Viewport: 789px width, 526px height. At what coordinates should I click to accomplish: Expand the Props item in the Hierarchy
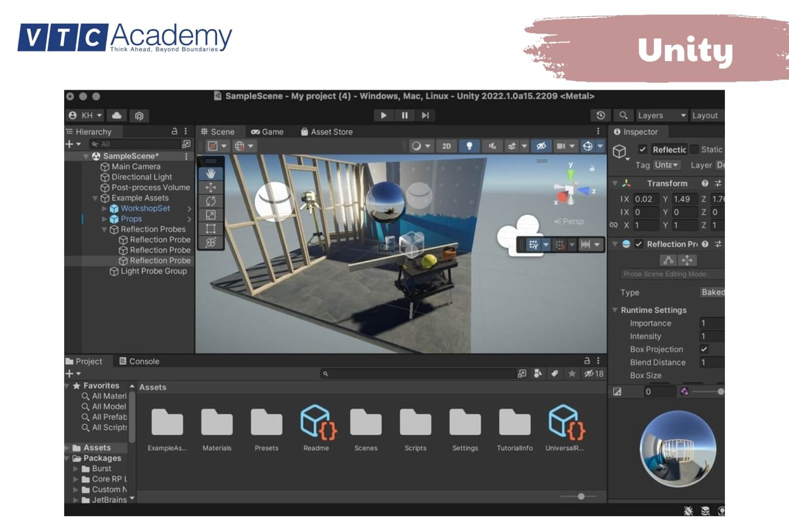tap(105, 218)
